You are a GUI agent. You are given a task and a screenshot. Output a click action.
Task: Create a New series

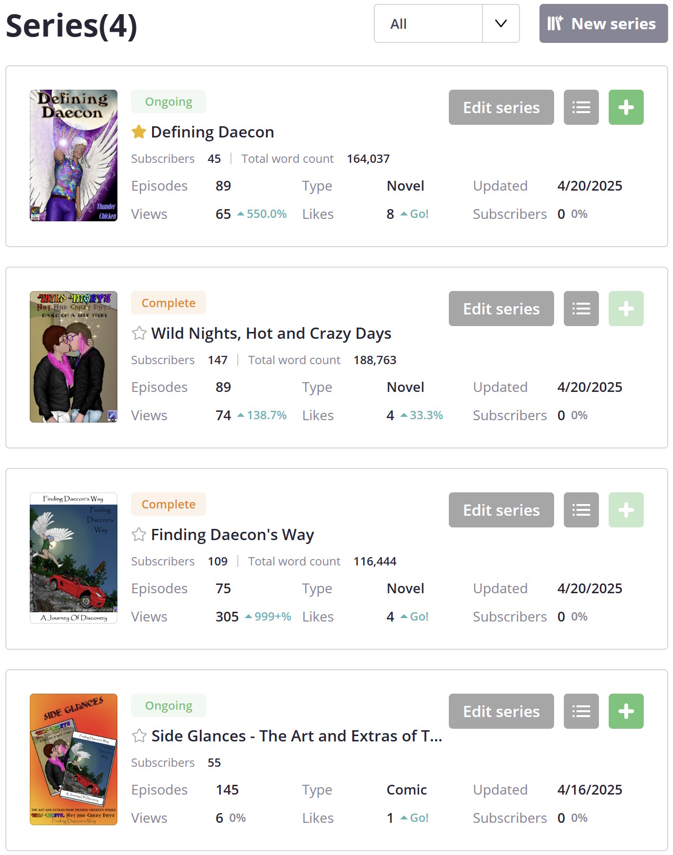(x=603, y=24)
